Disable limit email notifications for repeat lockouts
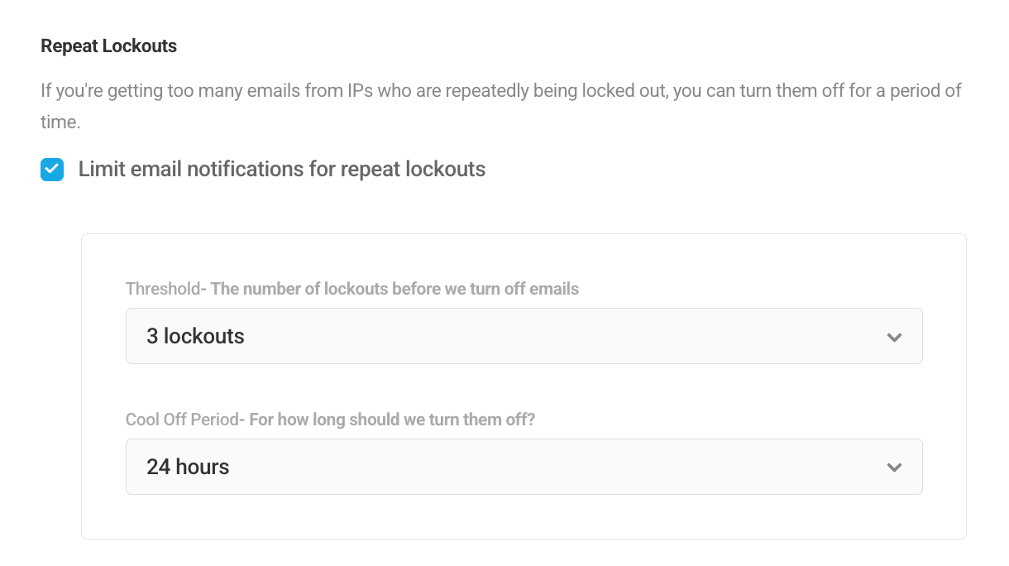 tap(52, 169)
